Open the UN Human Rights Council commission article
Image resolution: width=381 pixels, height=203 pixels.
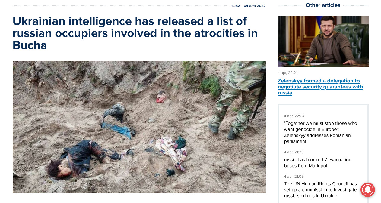320,190
